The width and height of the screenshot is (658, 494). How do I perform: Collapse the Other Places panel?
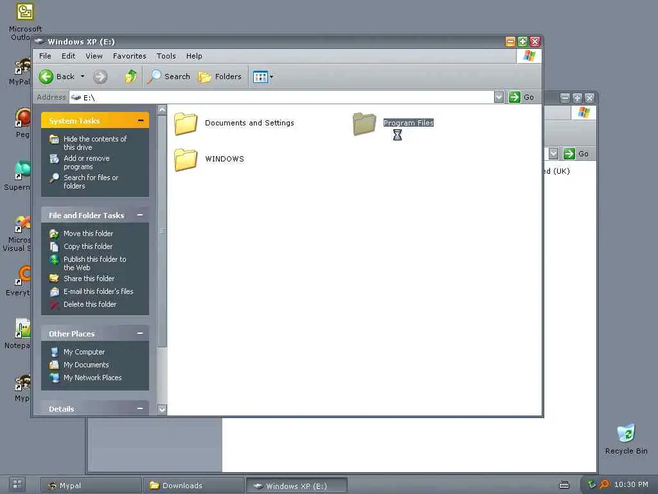click(140, 334)
